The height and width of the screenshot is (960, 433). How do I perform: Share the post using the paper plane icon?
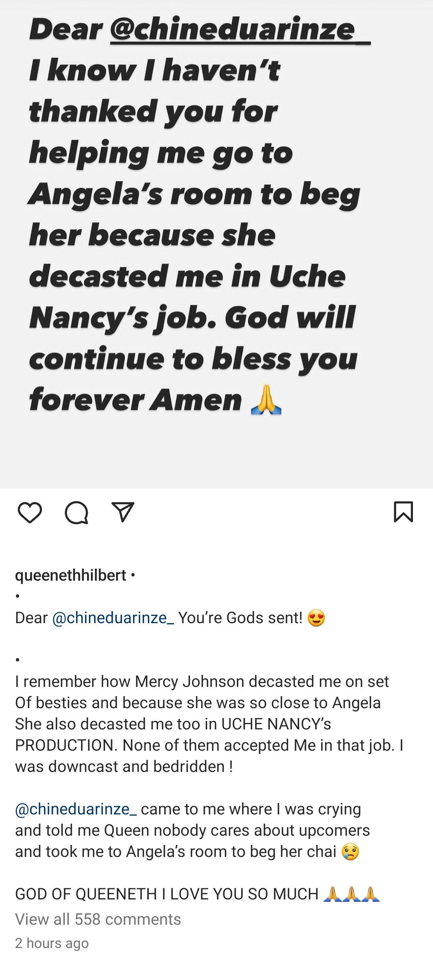pyautogui.click(x=123, y=512)
